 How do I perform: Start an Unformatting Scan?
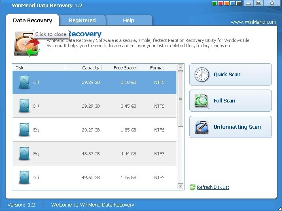(231, 127)
